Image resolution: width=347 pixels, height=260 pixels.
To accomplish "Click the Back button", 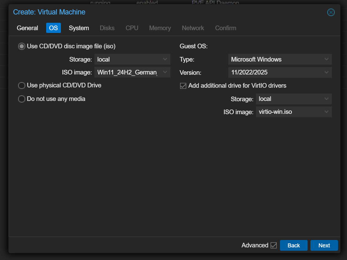I will click(293, 246).
